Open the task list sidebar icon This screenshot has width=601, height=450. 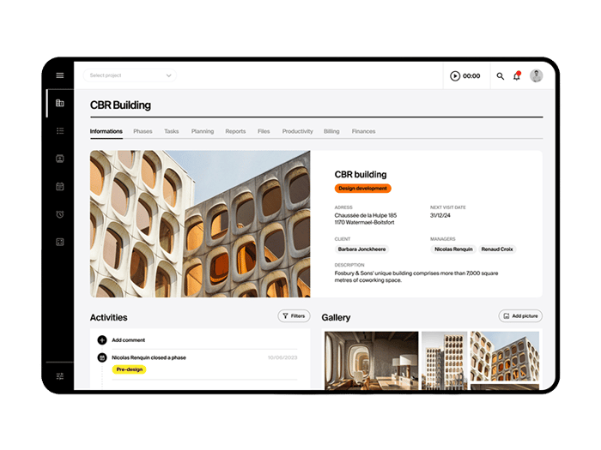coord(60,131)
